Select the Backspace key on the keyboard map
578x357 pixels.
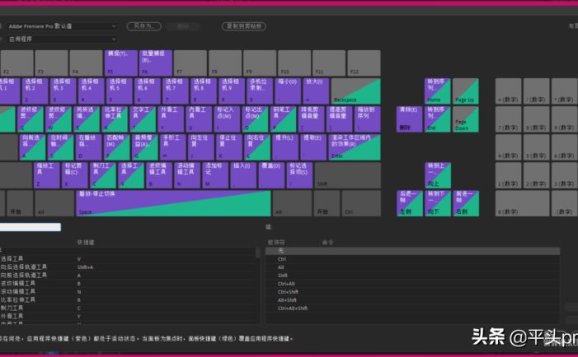(x=351, y=90)
